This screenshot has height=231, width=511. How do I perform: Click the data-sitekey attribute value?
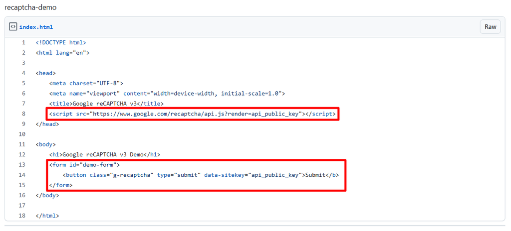click(274, 175)
